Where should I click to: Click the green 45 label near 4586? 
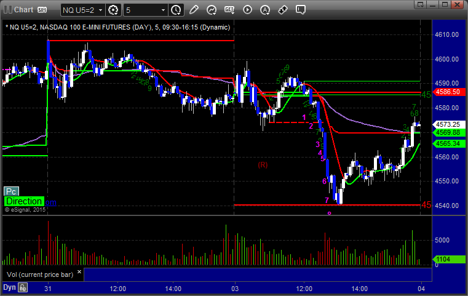(426, 95)
